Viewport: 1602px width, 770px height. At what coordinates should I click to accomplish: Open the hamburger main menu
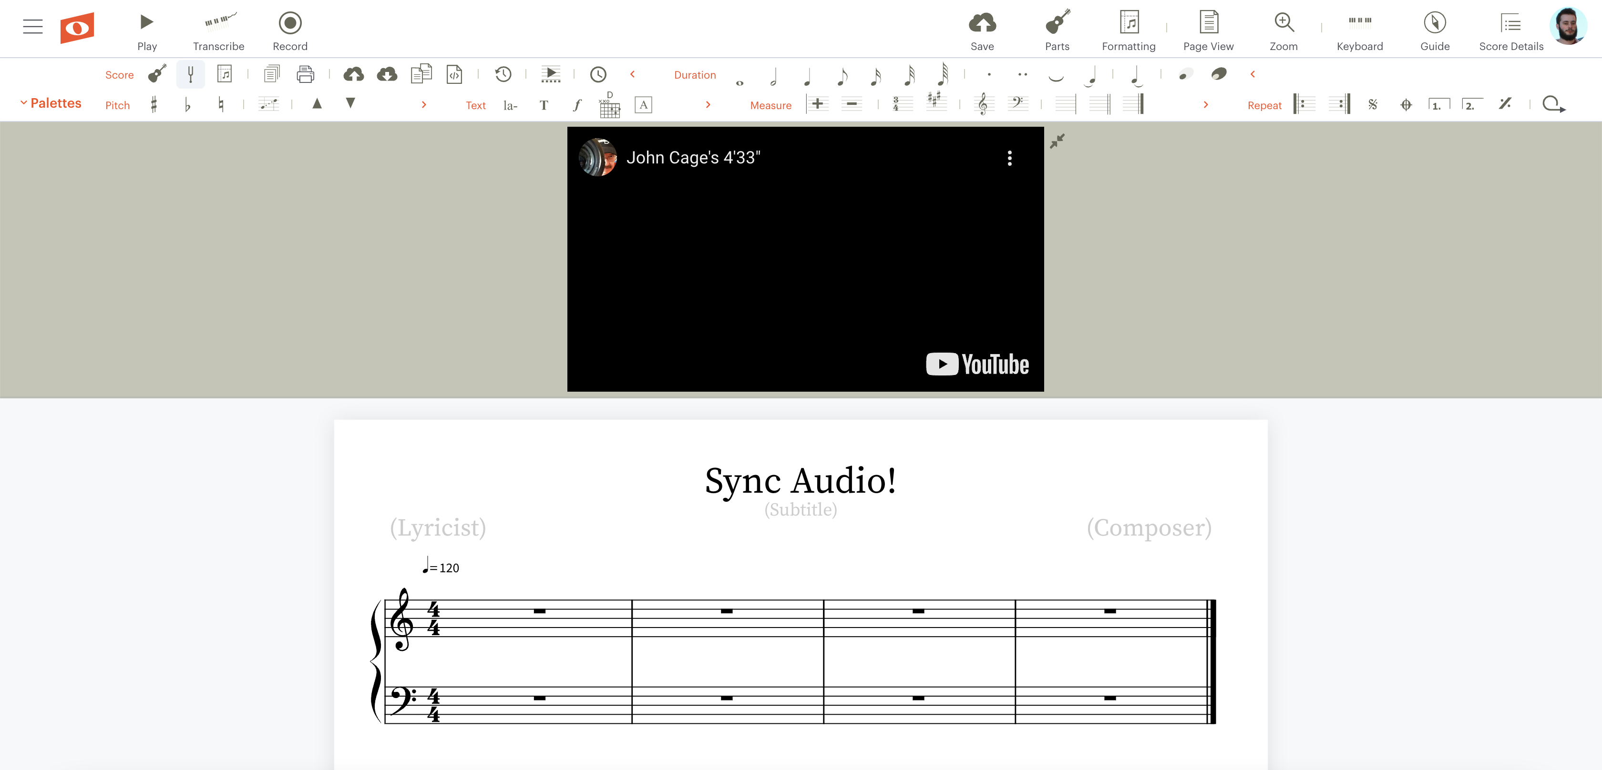32,27
